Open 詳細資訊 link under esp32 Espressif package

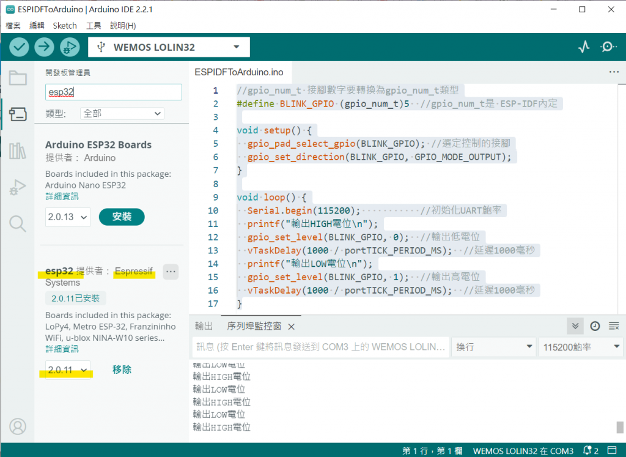pyautogui.click(x=62, y=349)
